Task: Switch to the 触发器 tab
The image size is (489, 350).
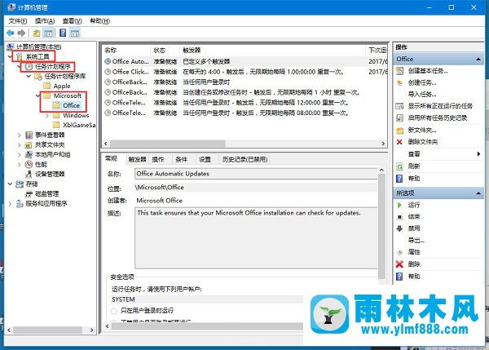Action: pos(138,160)
